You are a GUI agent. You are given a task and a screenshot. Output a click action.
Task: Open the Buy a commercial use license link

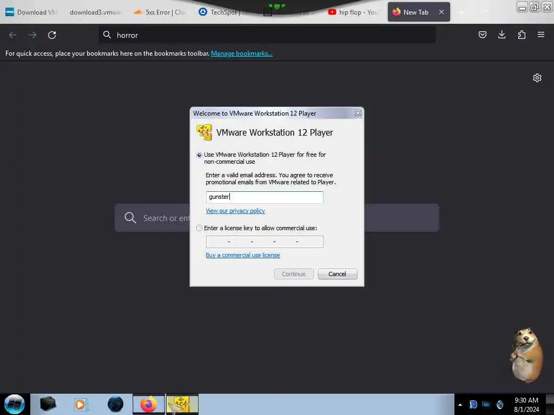(x=243, y=255)
